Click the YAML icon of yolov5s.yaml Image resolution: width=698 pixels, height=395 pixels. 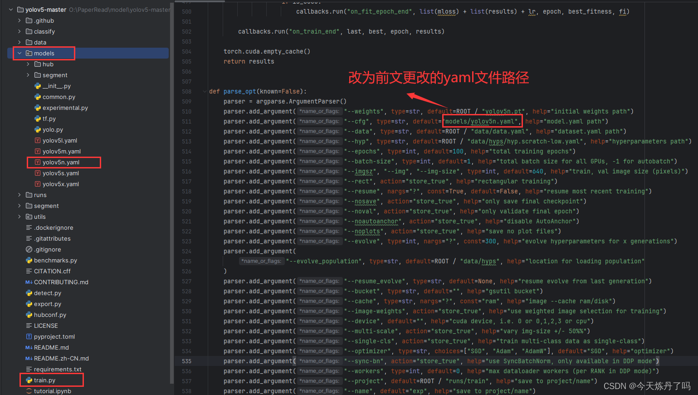[x=38, y=173]
